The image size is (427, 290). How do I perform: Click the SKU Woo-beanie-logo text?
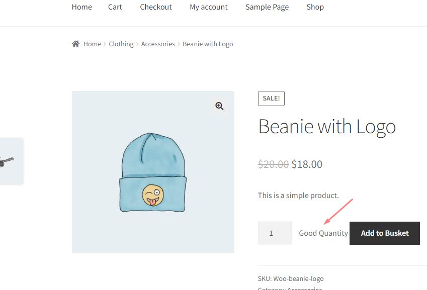coord(291,278)
